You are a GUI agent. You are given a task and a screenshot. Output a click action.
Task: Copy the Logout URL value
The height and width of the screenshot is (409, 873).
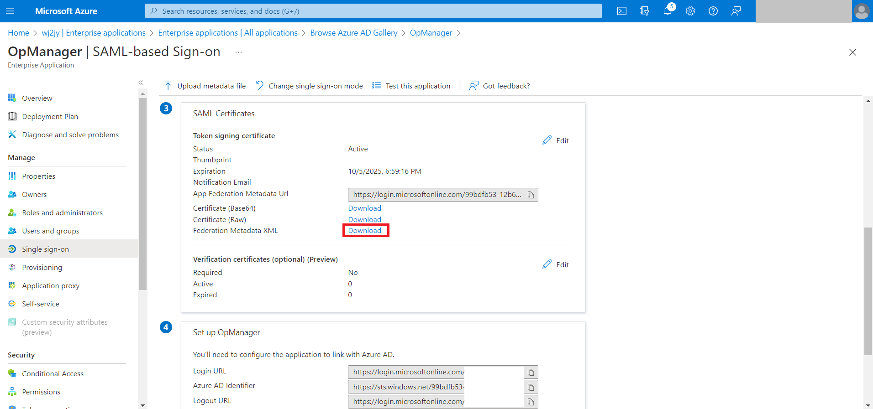[x=531, y=402]
